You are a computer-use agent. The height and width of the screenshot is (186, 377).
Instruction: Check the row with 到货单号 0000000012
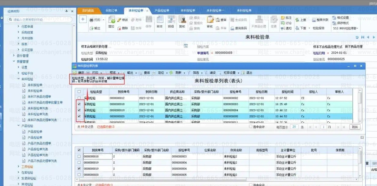pyautogui.click(x=79, y=98)
